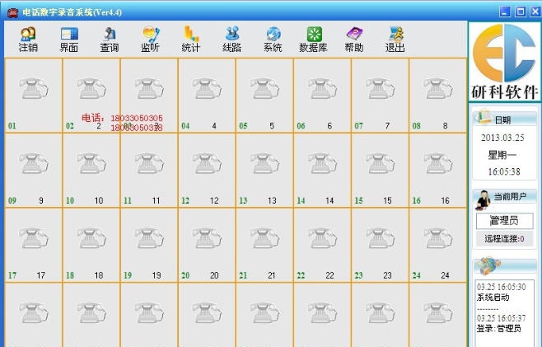The height and width of the screenshot is (347, 542).
Task: Select the telephone icon in channel 08
Action: (437, 88)
